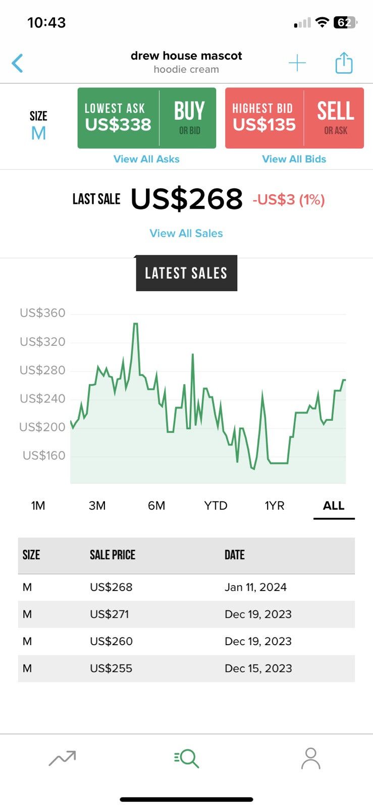This screenshot has height=809, width=373.
Task: Switch chart to 6M range
Action: [x=156, y=506]
